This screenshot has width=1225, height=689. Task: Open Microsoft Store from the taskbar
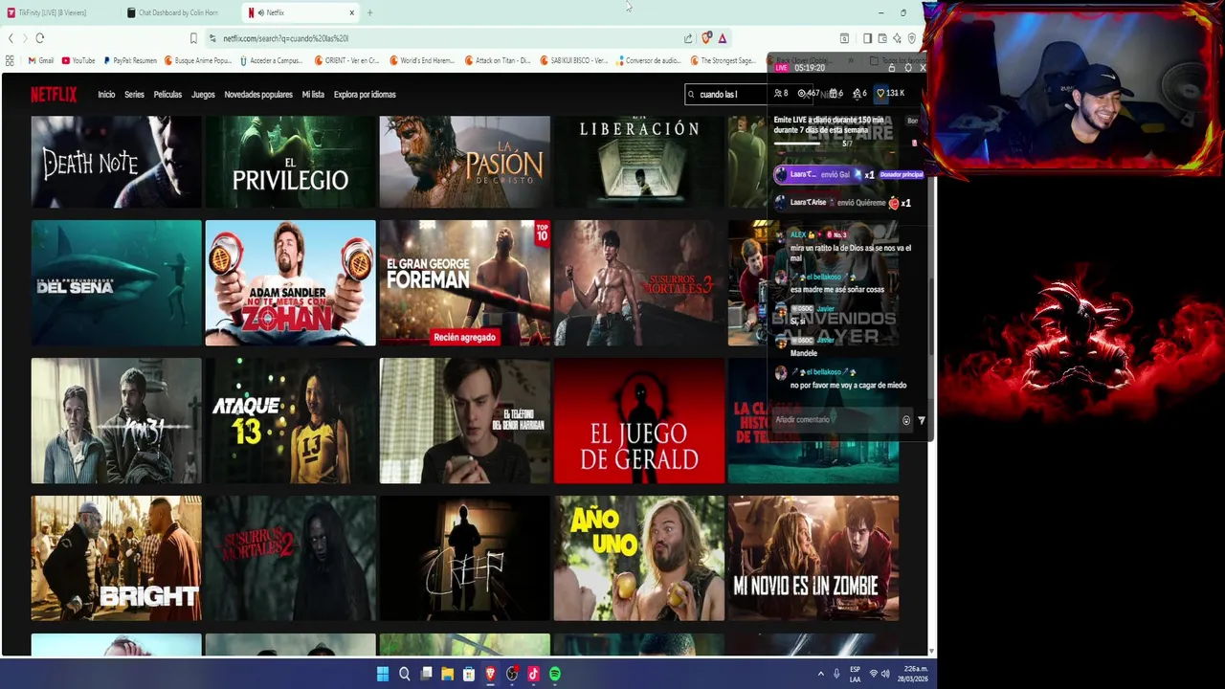point(469,674)
